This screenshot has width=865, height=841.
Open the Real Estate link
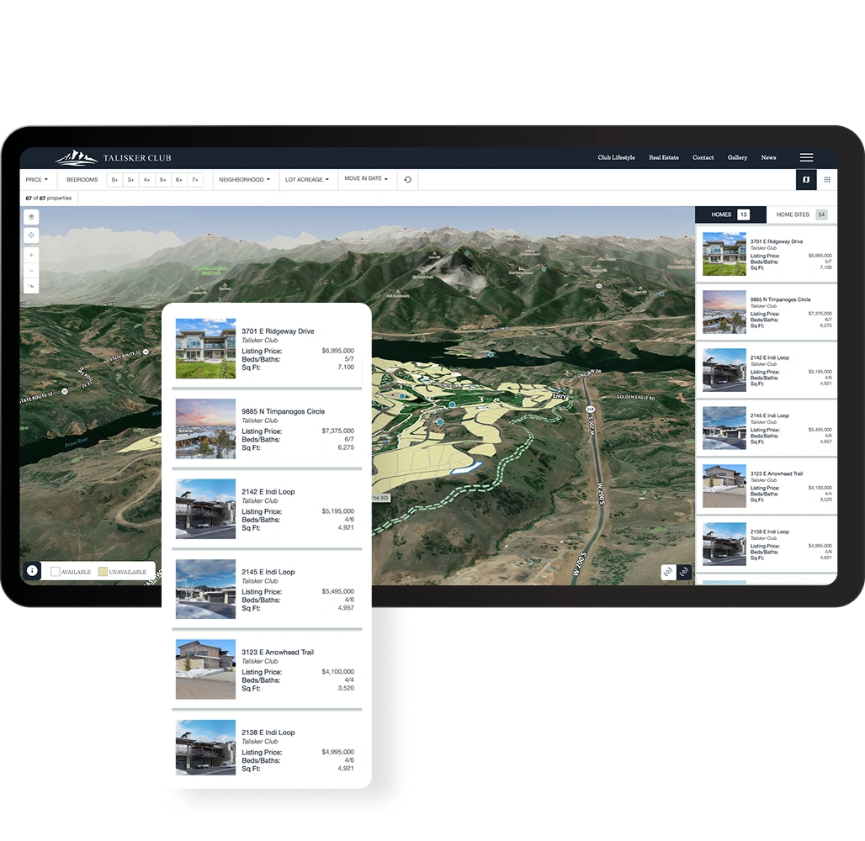pyautogui.click(x=664, y=158)
